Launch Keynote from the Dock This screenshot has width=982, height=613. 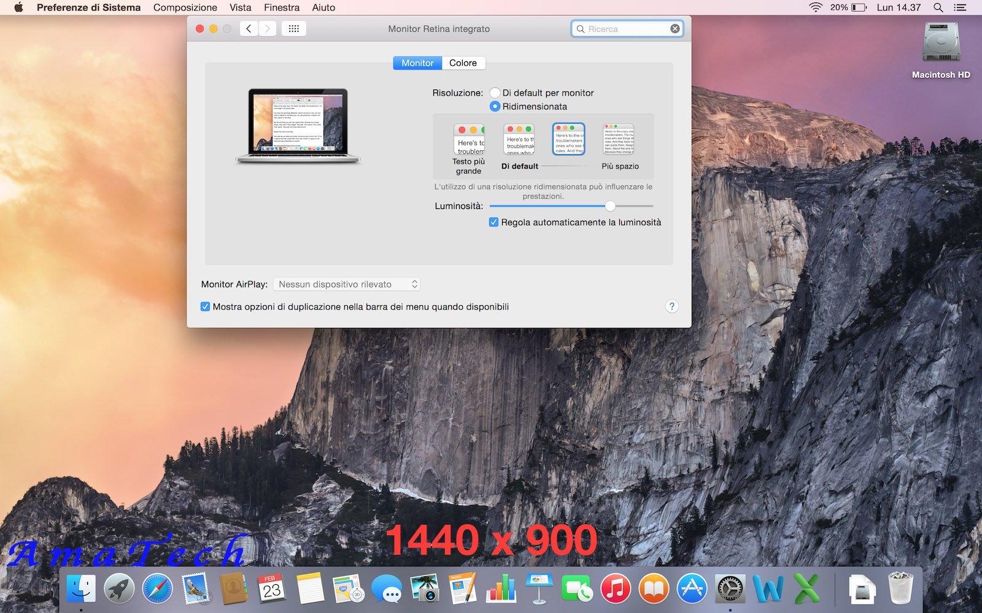click(x=539, y=587)
